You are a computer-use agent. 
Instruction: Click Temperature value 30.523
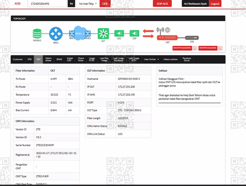click(54, 94)
